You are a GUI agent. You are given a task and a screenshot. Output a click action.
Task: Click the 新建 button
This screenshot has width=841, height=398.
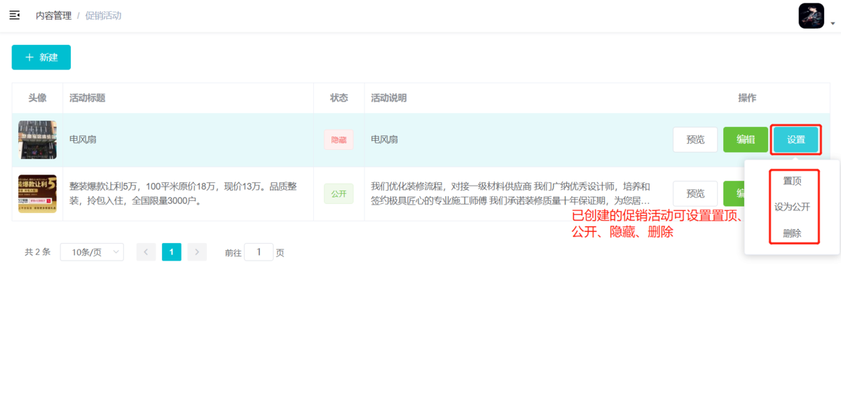pyautogui.click(x=41, y=57)
